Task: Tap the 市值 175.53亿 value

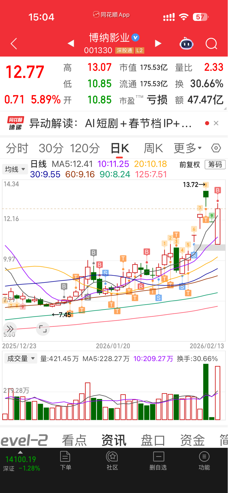Action: pos(154,68)
